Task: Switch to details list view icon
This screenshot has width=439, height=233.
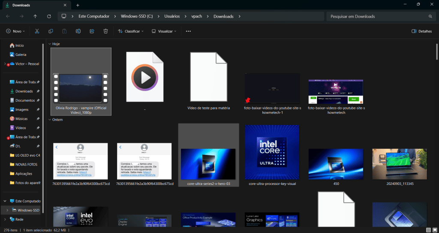Action: [x=428, y=230]
